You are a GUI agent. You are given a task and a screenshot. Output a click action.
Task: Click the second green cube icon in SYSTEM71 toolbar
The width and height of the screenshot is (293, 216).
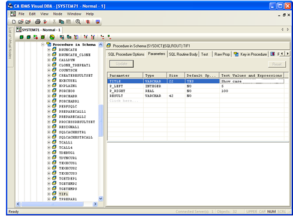pos(29,37)
